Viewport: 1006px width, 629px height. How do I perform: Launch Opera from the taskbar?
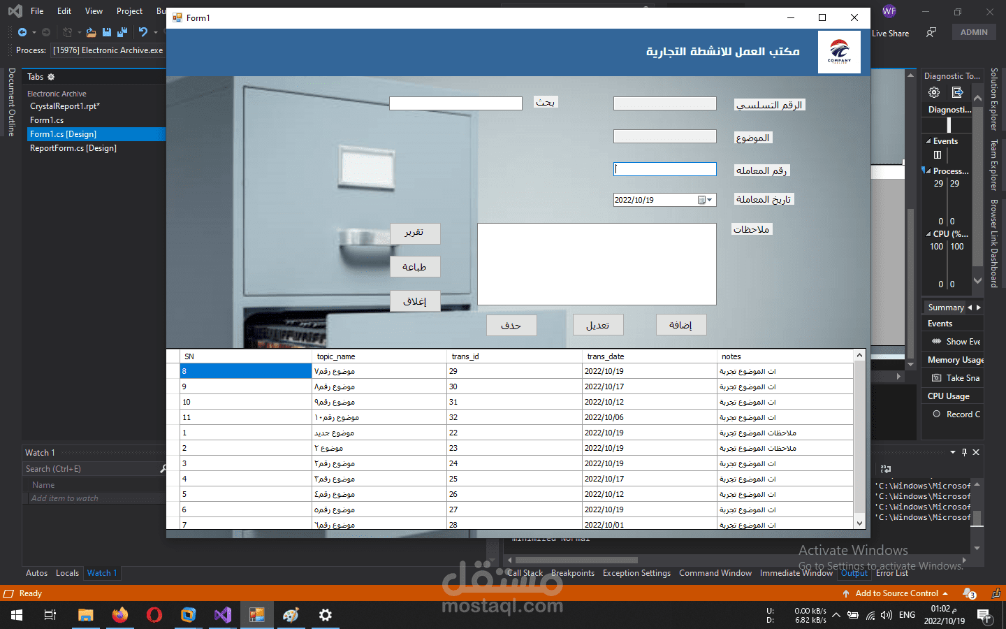[154, 615]
